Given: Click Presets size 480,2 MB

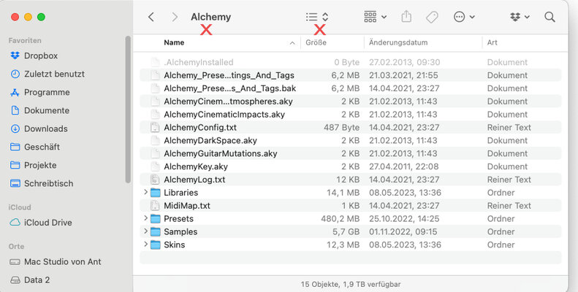Looking at the screenshot, I should tap(340, 219).
